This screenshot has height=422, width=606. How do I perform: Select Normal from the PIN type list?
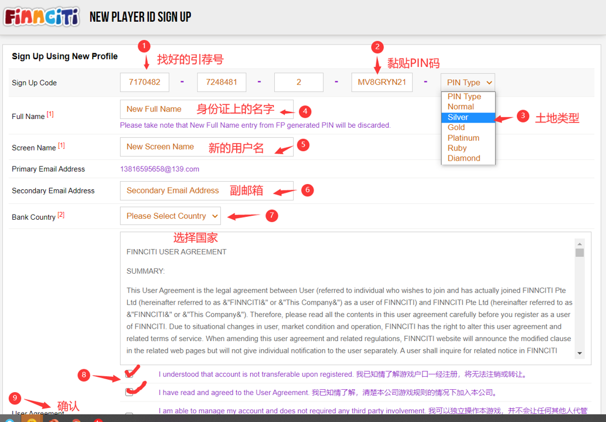(468, 107)
